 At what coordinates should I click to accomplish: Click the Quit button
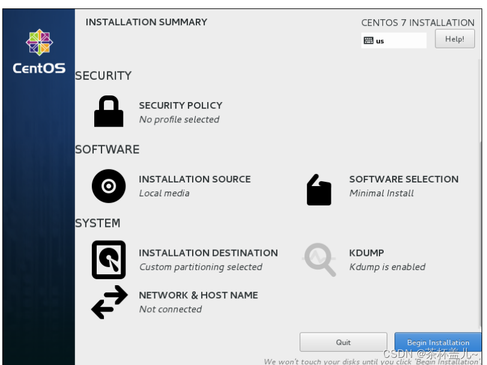[x=343, y=342]
